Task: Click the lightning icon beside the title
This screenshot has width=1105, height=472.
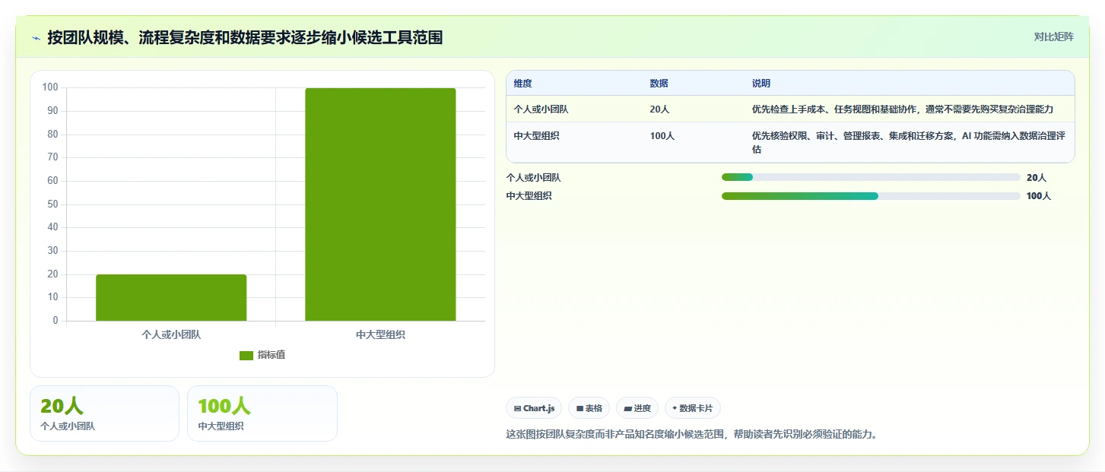Action: point(36,37)
